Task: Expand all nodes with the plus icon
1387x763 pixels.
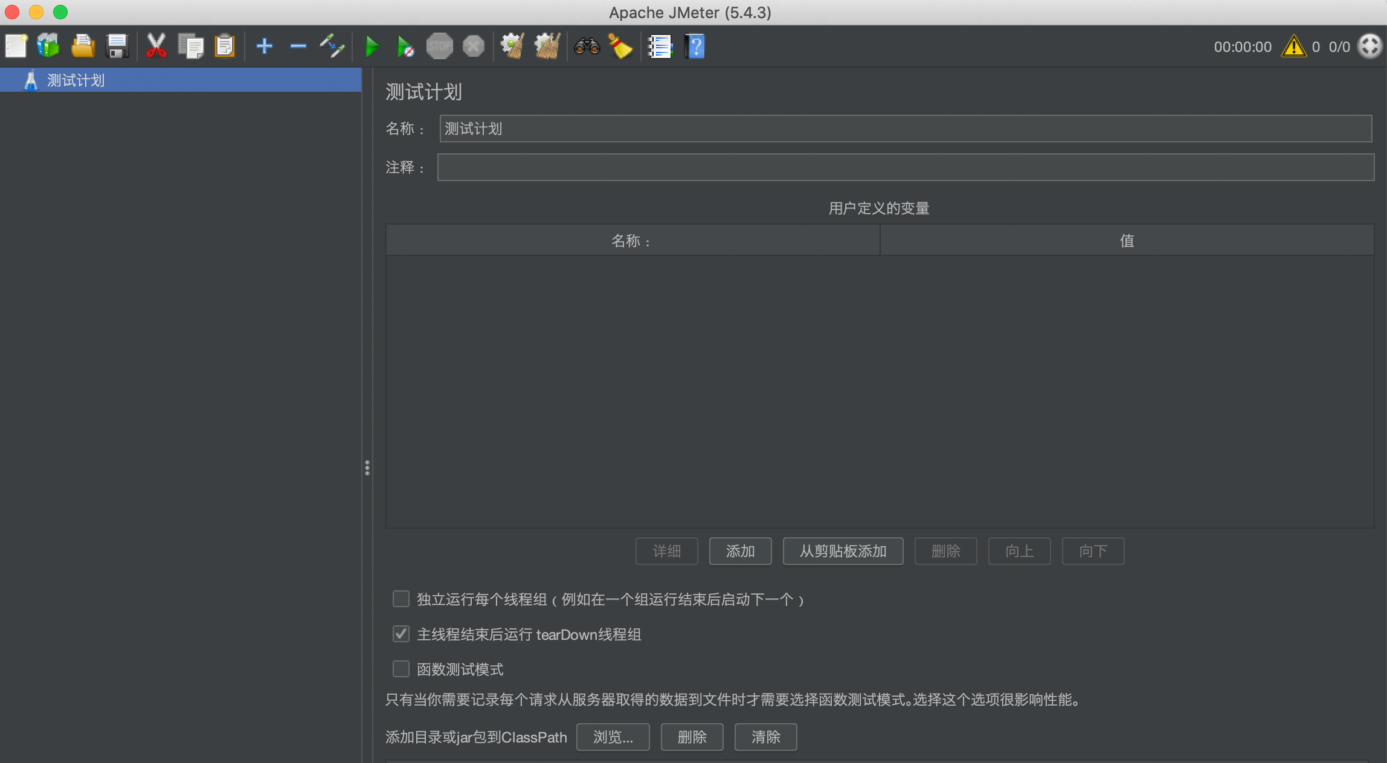Action: coord(264,46)
